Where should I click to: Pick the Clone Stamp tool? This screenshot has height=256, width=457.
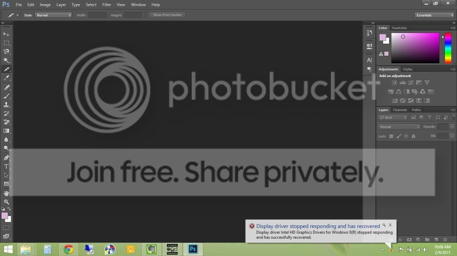(6, 105)
